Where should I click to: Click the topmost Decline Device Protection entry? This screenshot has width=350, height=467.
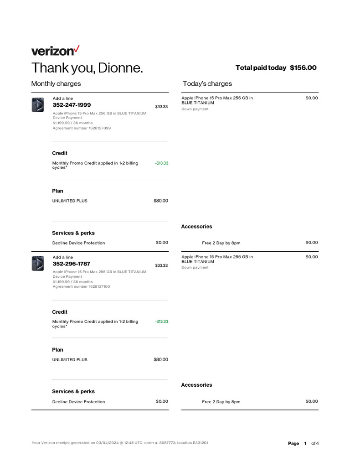(78, 243)
